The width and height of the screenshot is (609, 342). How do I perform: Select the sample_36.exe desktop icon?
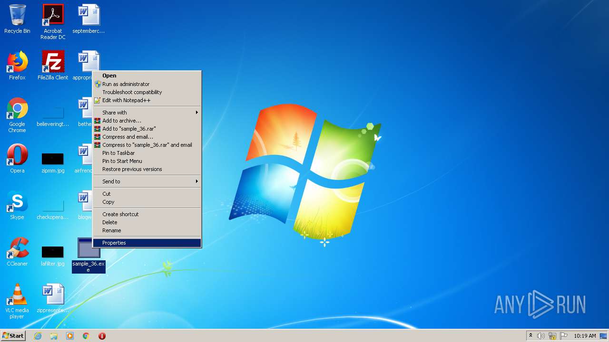[x=88, y=255]
